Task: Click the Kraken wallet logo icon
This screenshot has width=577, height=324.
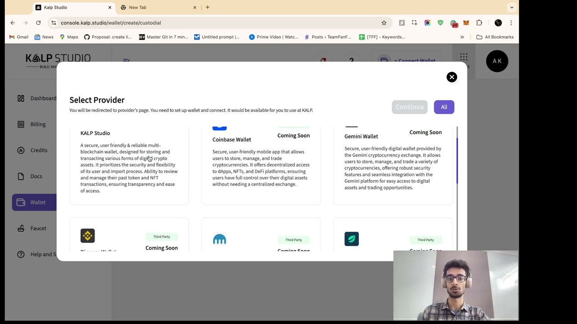Action: pyautogui.click(x=220, y=239)
